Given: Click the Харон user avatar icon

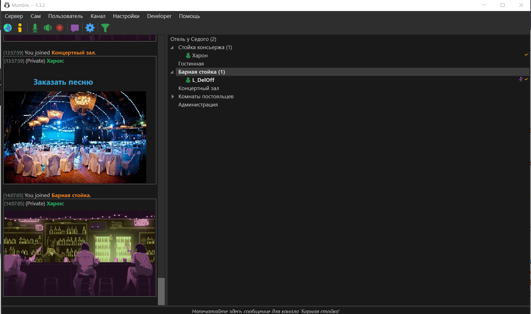Looking at the screenshot, I should (188, 55).
